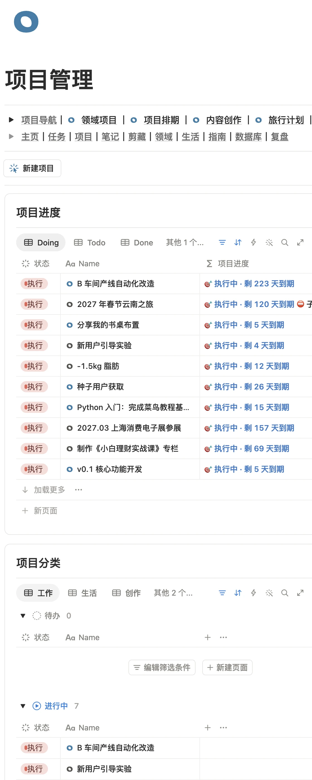Image resolution: width=312 pixels, height=780 pixels.
Task: Open 其他 1 个 views dropdown in 项目进度
Action: tap(185, 243)
